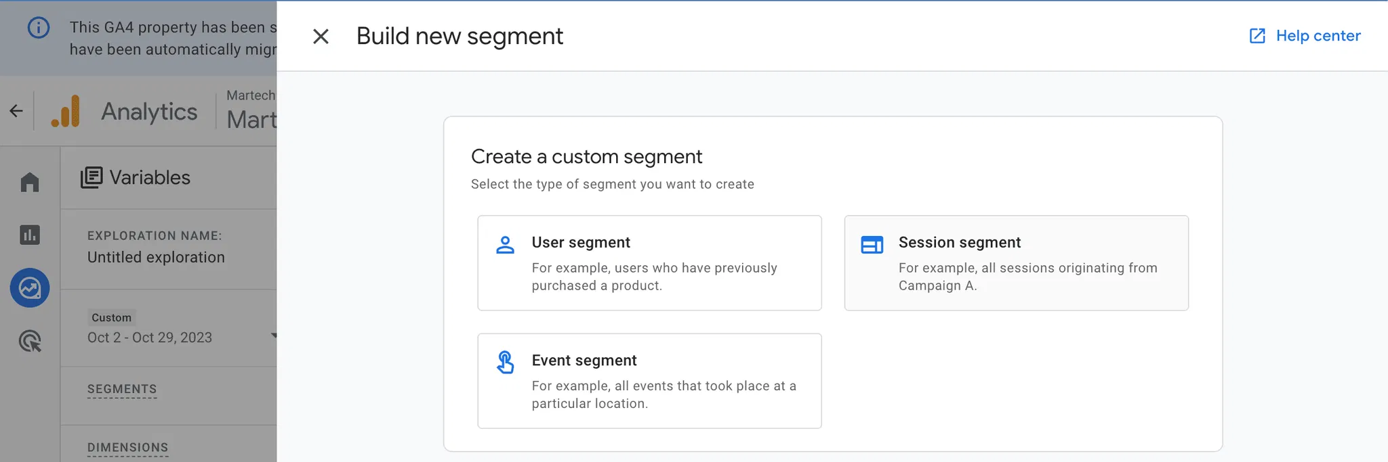1388x462 pixels.
Task: Click the Segments section label
Action: (122, 389)
